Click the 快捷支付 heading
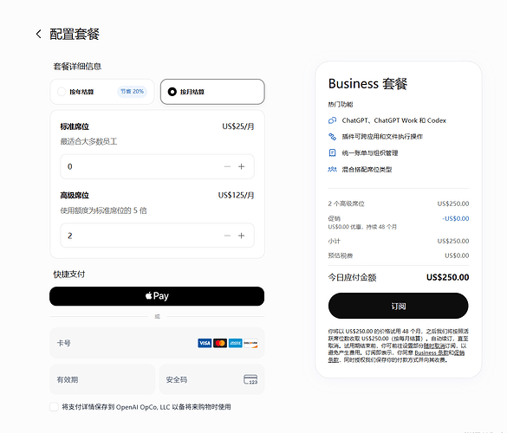The image size is (507, 433). (68, 275)
